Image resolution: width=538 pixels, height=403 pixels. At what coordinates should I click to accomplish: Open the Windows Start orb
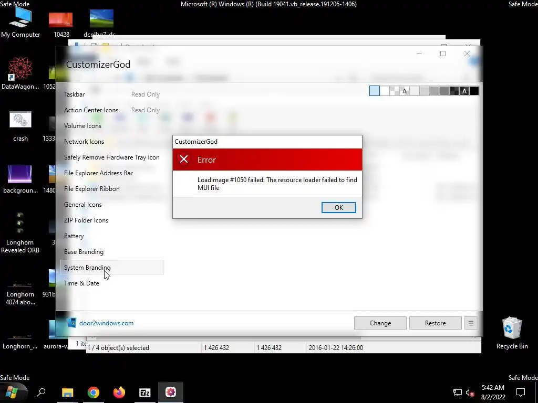[12, 392]
